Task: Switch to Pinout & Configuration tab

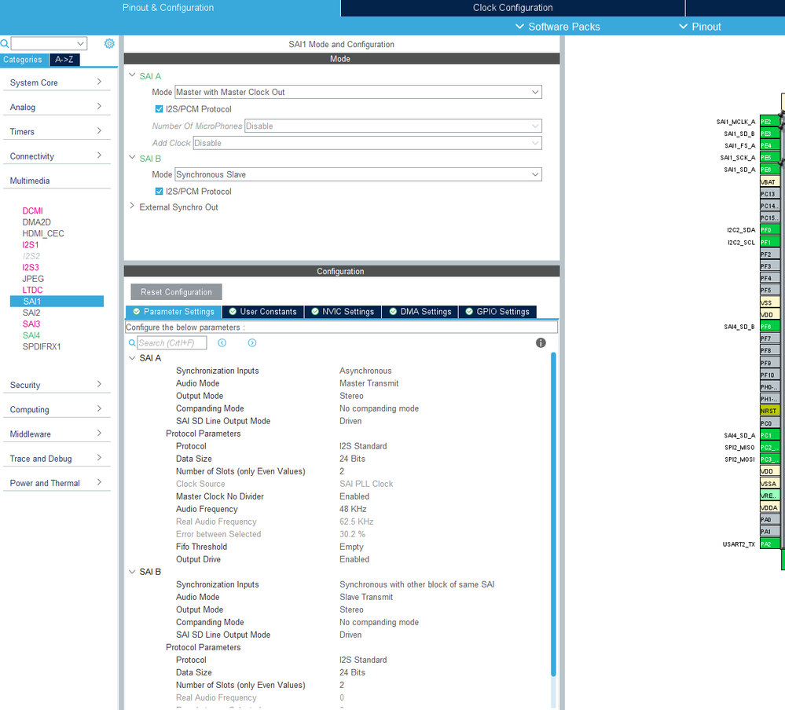Action: tap(168, 8)
